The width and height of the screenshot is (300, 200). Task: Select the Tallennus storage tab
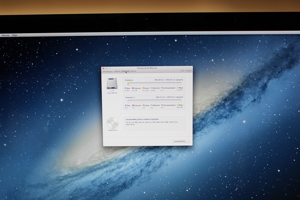point(126,71)
